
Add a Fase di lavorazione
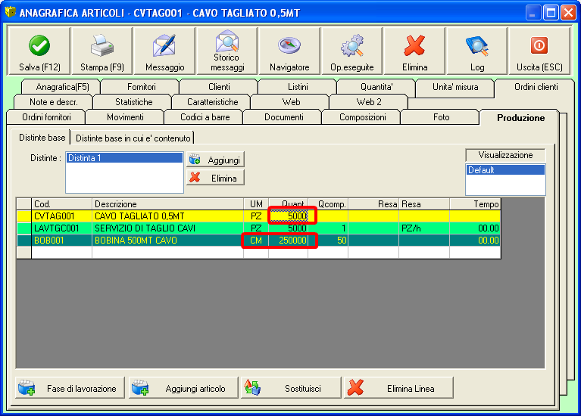tap(70, 388)
